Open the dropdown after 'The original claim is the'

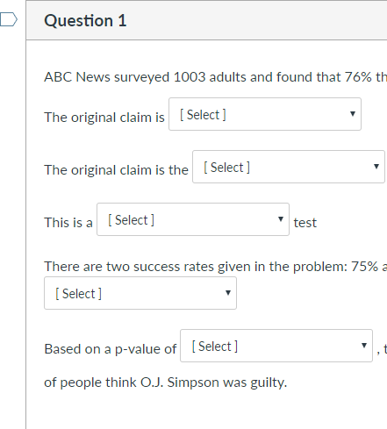point(289,167)
